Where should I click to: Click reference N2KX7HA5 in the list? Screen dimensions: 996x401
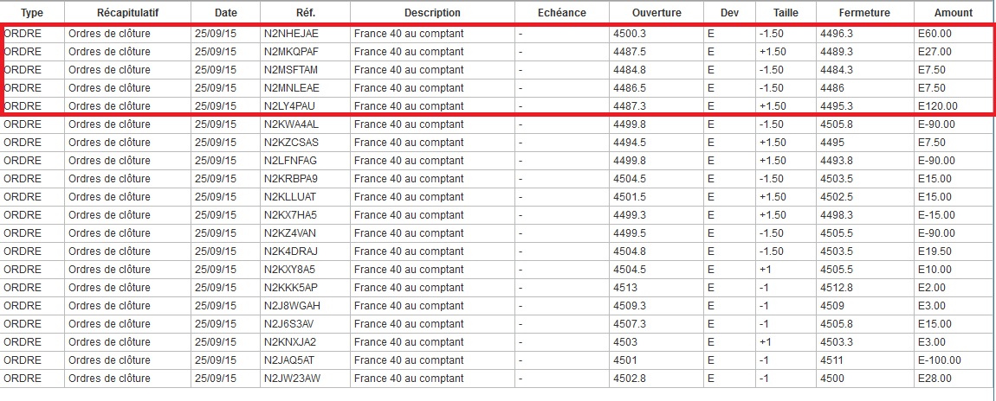[291, 215]
